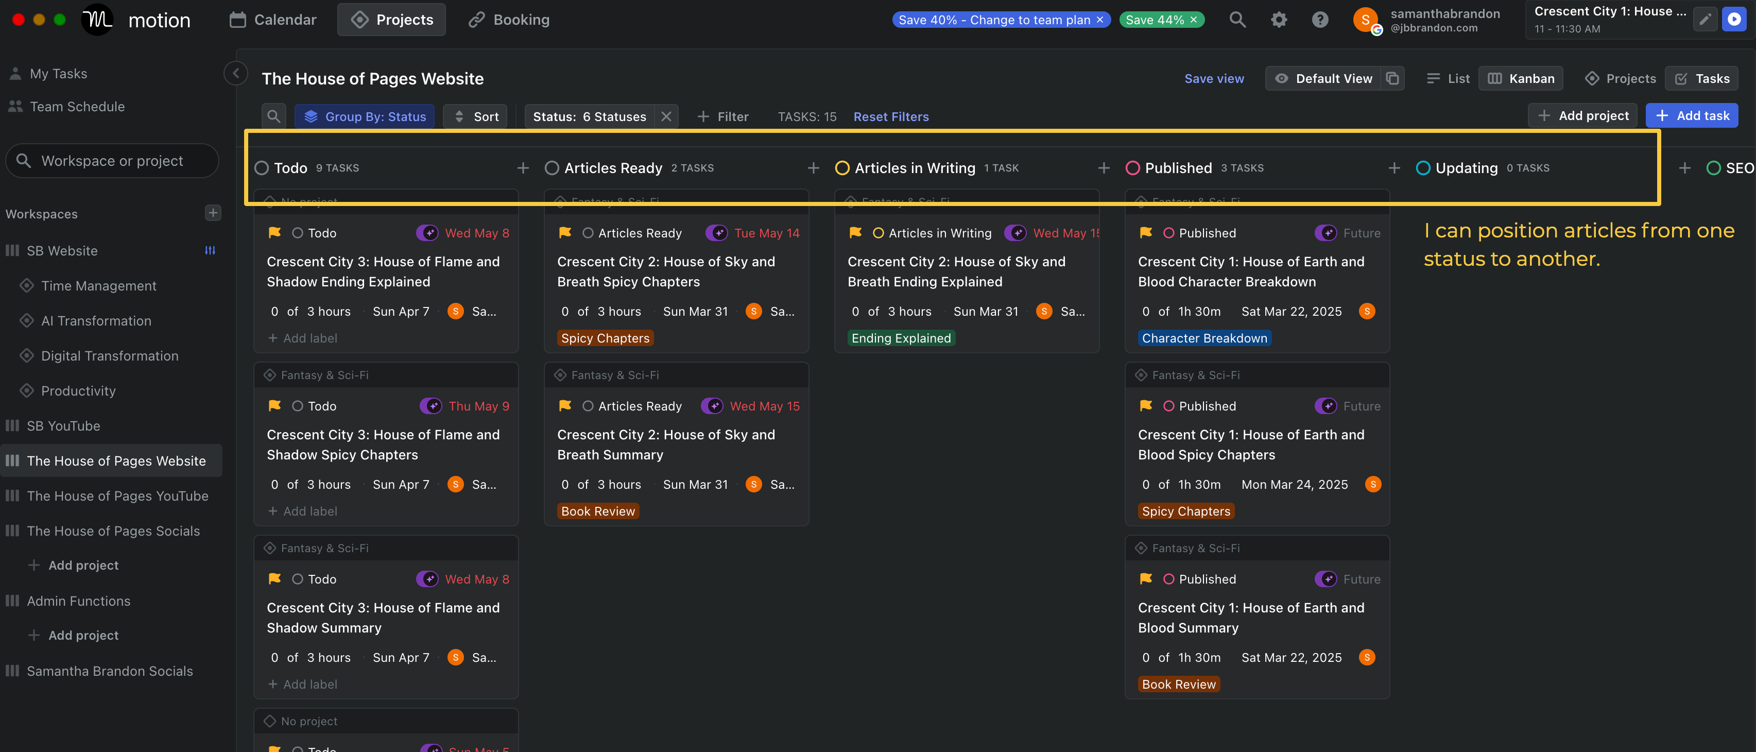Focus the Workspace or project search field

pos(112,161)
